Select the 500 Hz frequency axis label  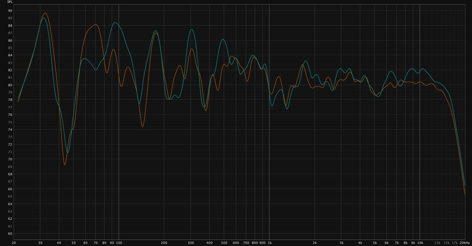(x=224, y=243)
